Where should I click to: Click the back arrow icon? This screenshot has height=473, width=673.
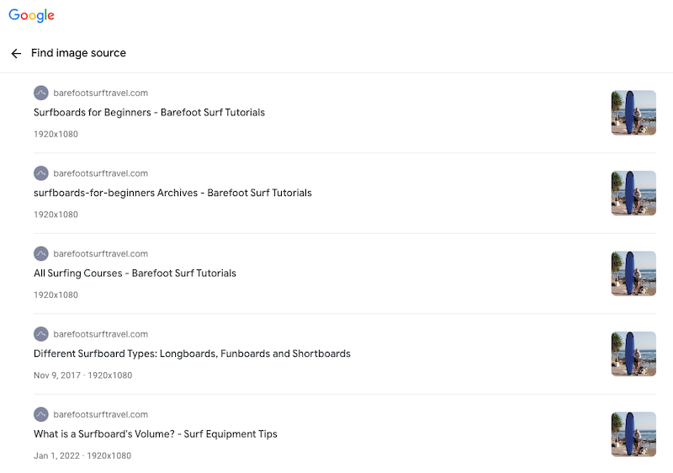tap(16, 53)
